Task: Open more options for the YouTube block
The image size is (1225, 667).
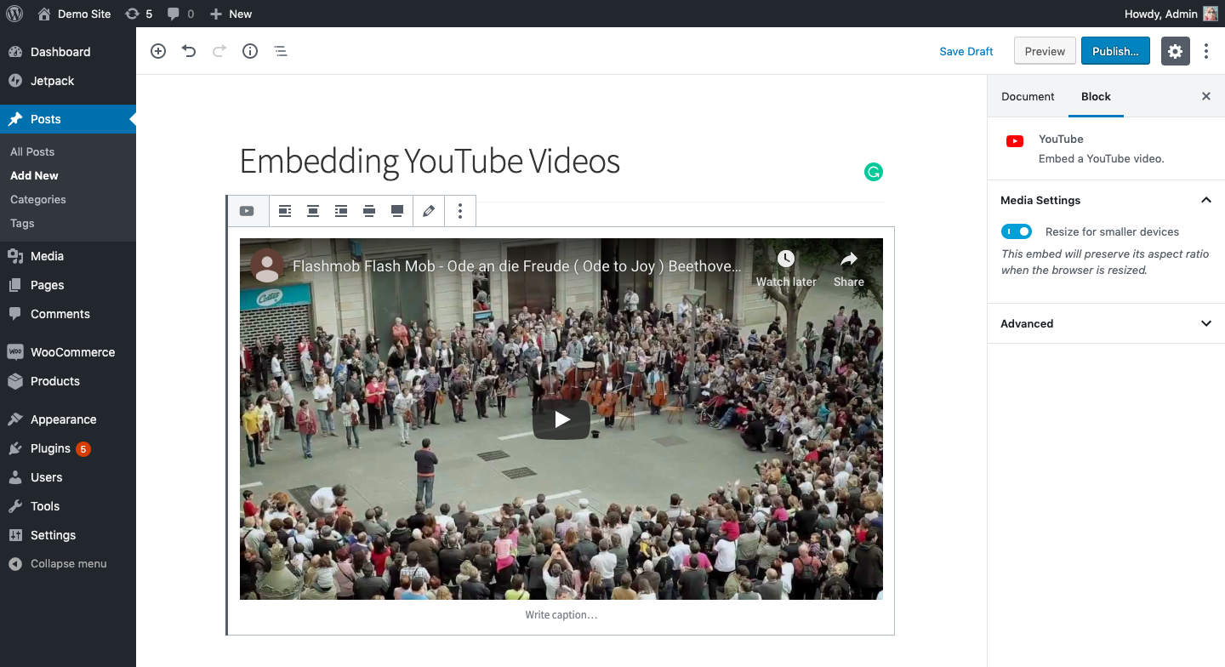Action: tap(459, 210)
